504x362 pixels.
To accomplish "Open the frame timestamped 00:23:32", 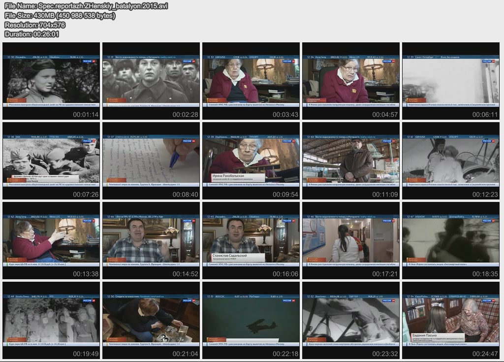I will (x=351, y=320).
